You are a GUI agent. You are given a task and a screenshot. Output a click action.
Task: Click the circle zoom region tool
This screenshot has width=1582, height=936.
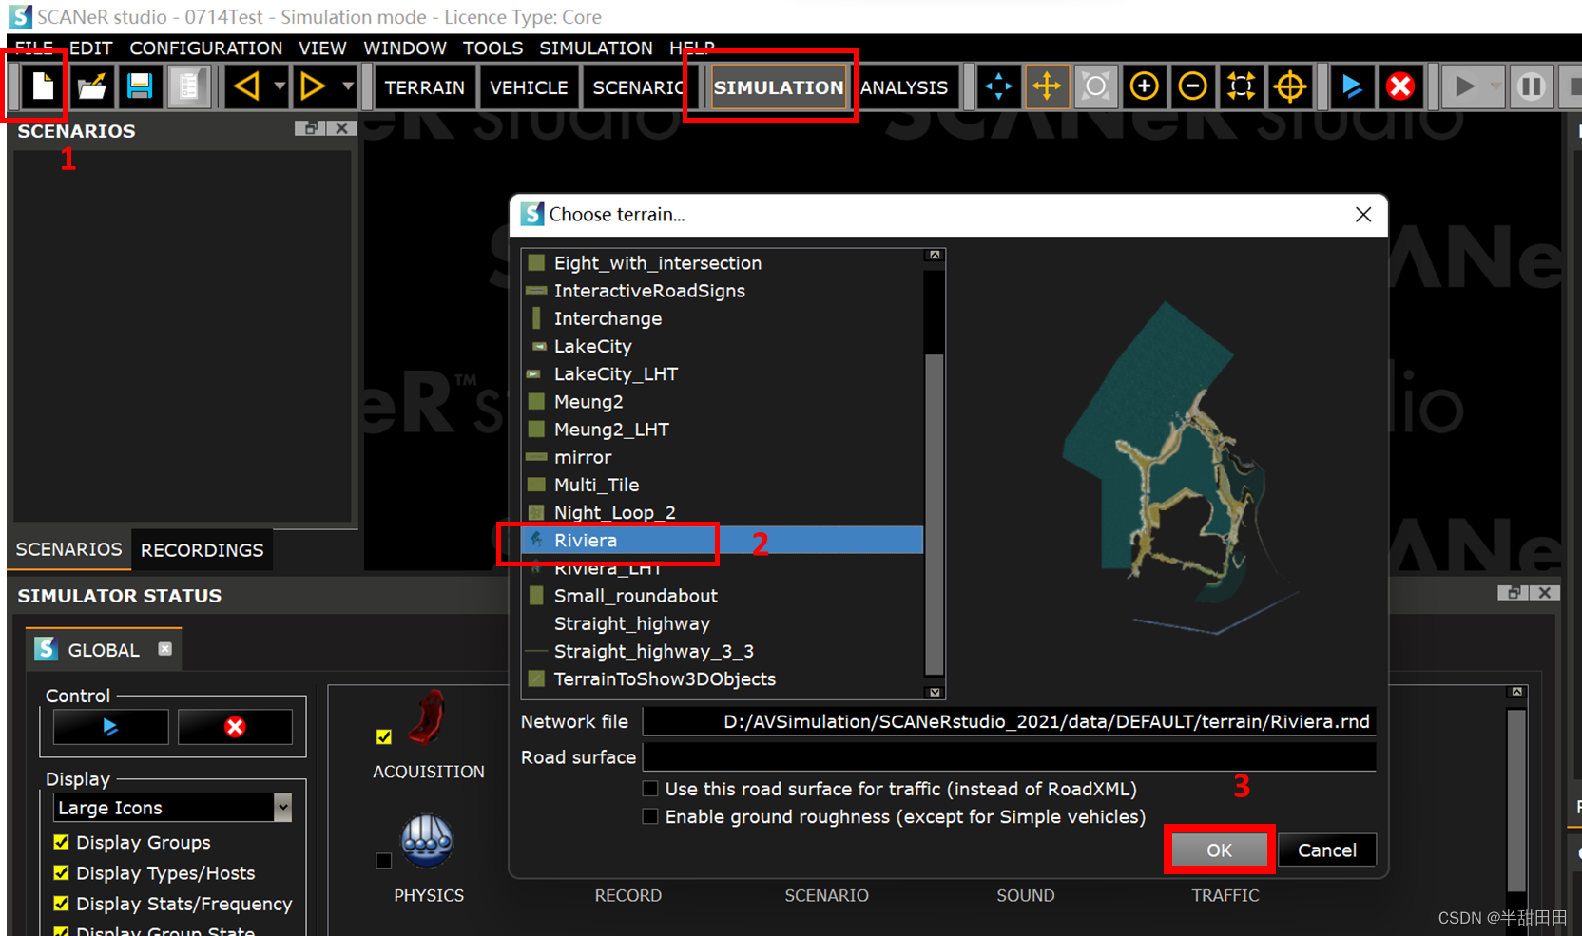click(1095, 86)
